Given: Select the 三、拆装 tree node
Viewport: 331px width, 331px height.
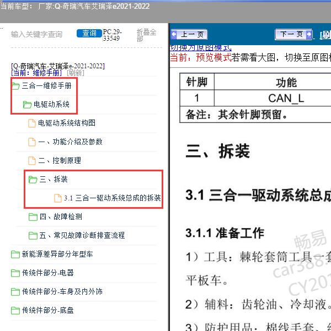Looking at the screenshot, I should (x=54, y=179).
